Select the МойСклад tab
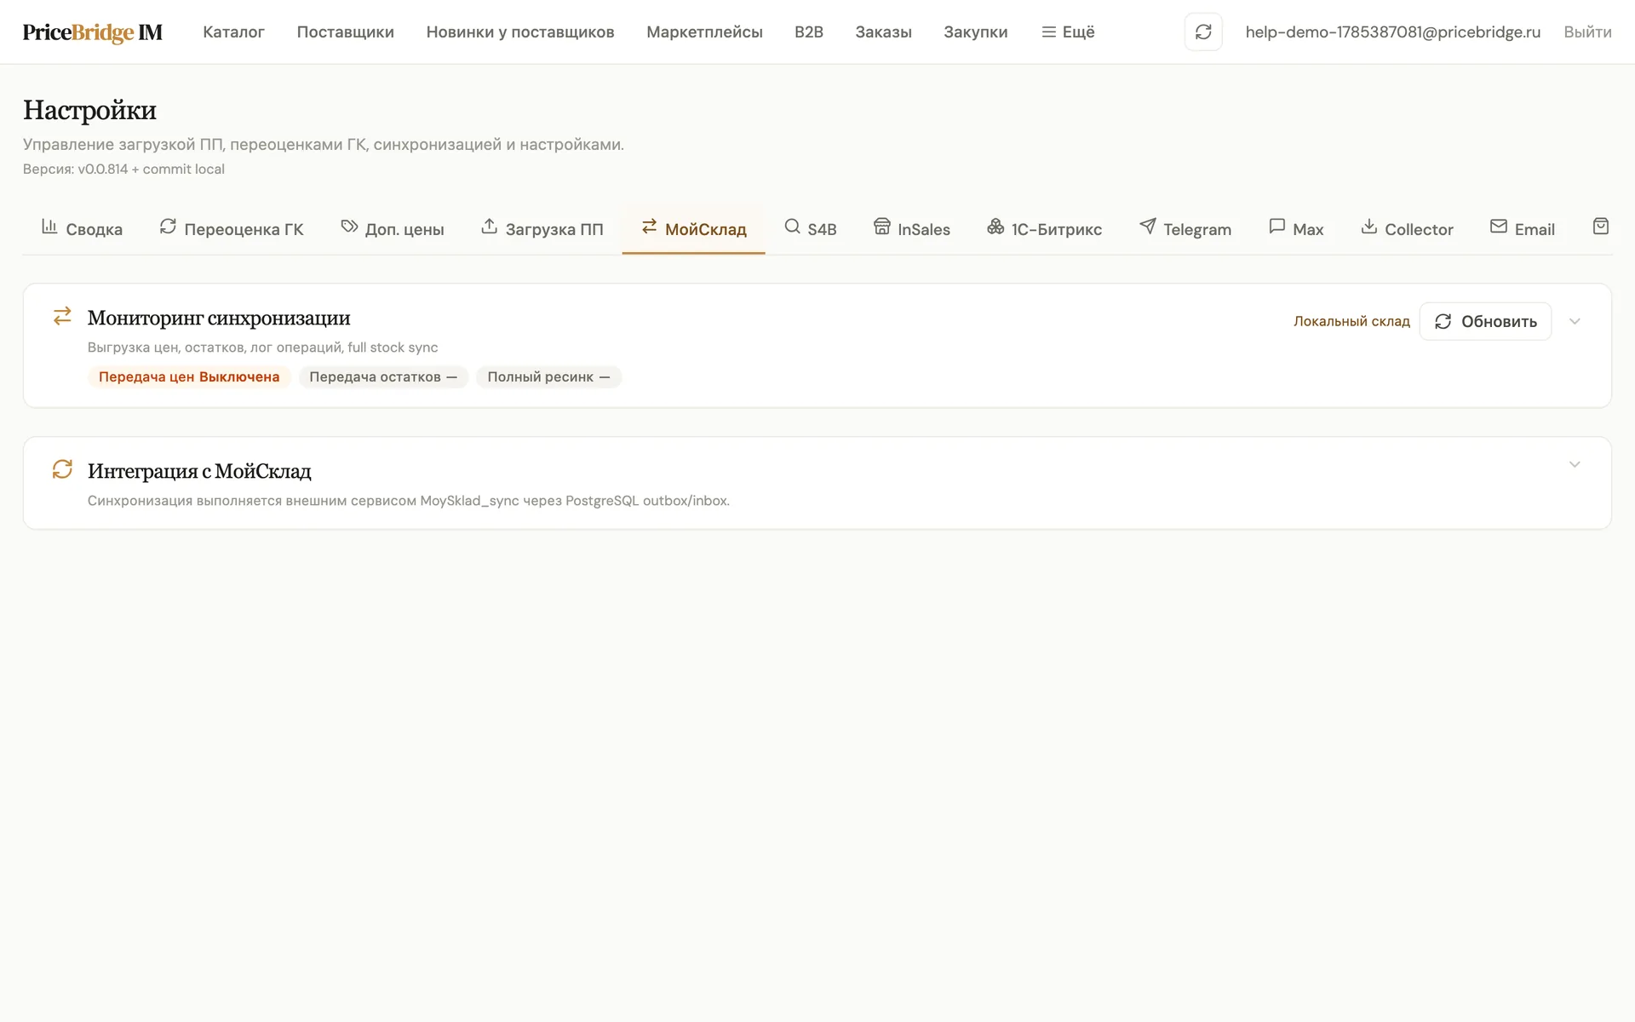The width and height of the screenshot is (1635, 1022). tap(693, 228)
